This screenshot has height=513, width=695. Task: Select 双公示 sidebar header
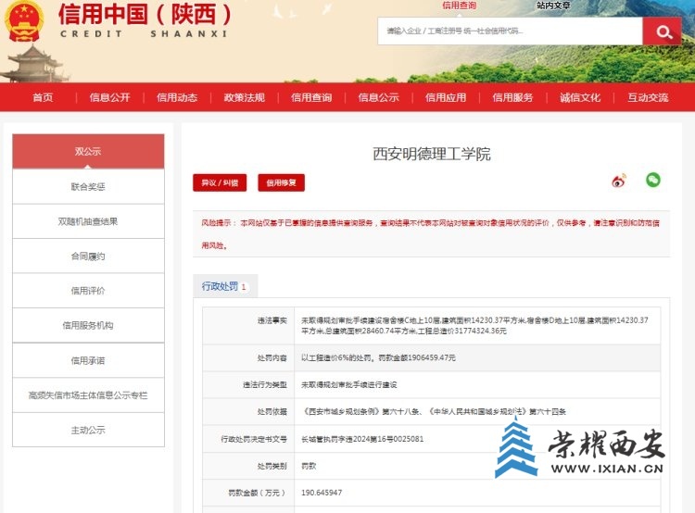click(88, 152)
